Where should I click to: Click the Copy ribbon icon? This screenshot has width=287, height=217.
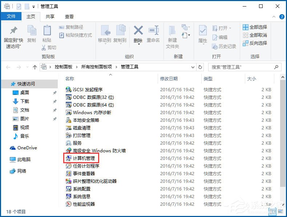32,30
